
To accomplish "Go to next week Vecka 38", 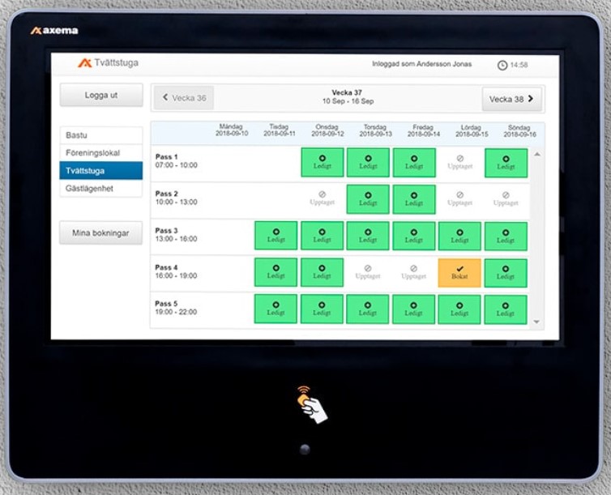I will click(512, 99).
